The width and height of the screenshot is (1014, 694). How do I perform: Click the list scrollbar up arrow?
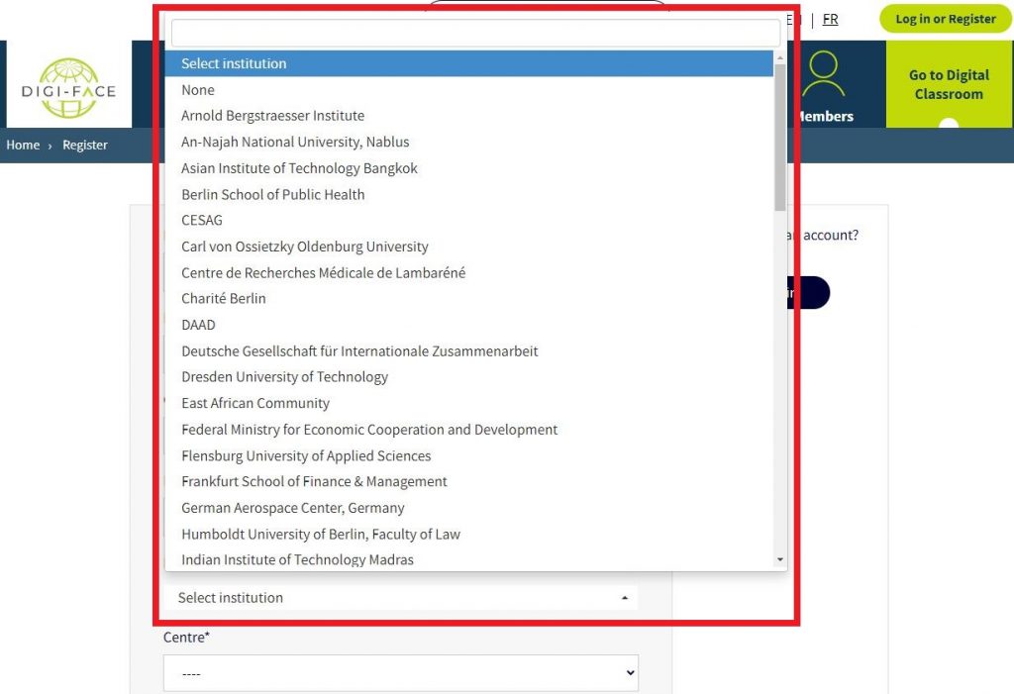point(780,57)
